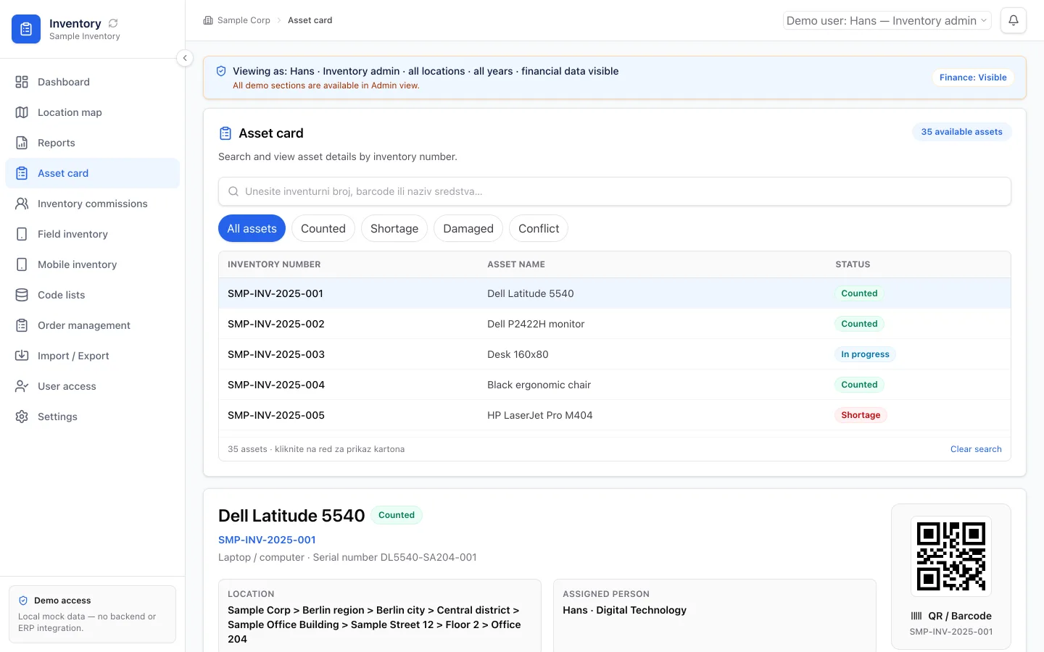Screen dimensions: 1044x652
Task: Click the Dashboard icon in the sidebar
Action: [22, 82]
